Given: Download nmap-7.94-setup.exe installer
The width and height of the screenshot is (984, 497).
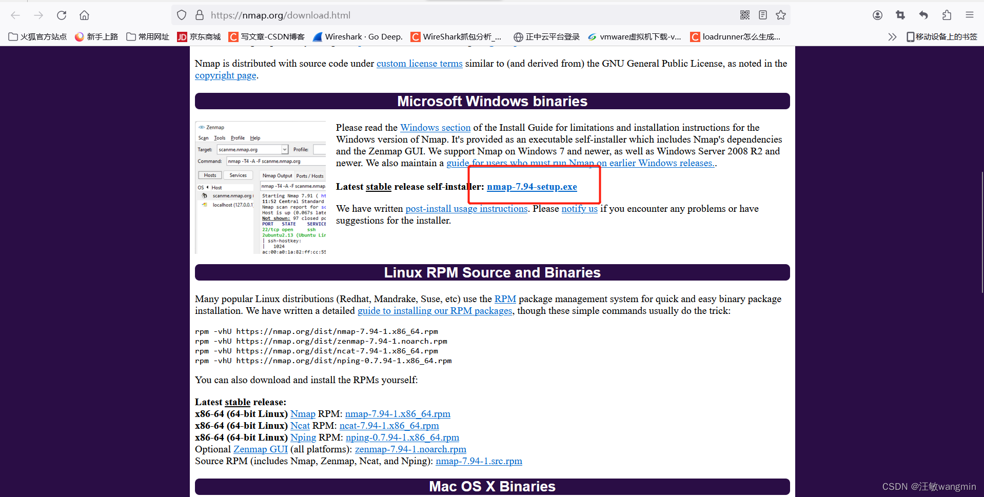Looking at the screenshot, I should point(532,187).
